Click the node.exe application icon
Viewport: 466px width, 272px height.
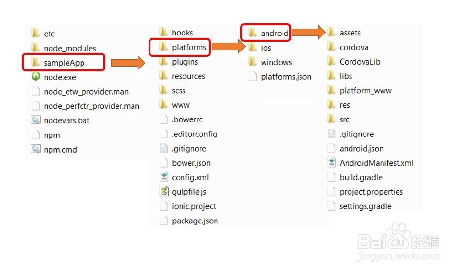(35, 77)
